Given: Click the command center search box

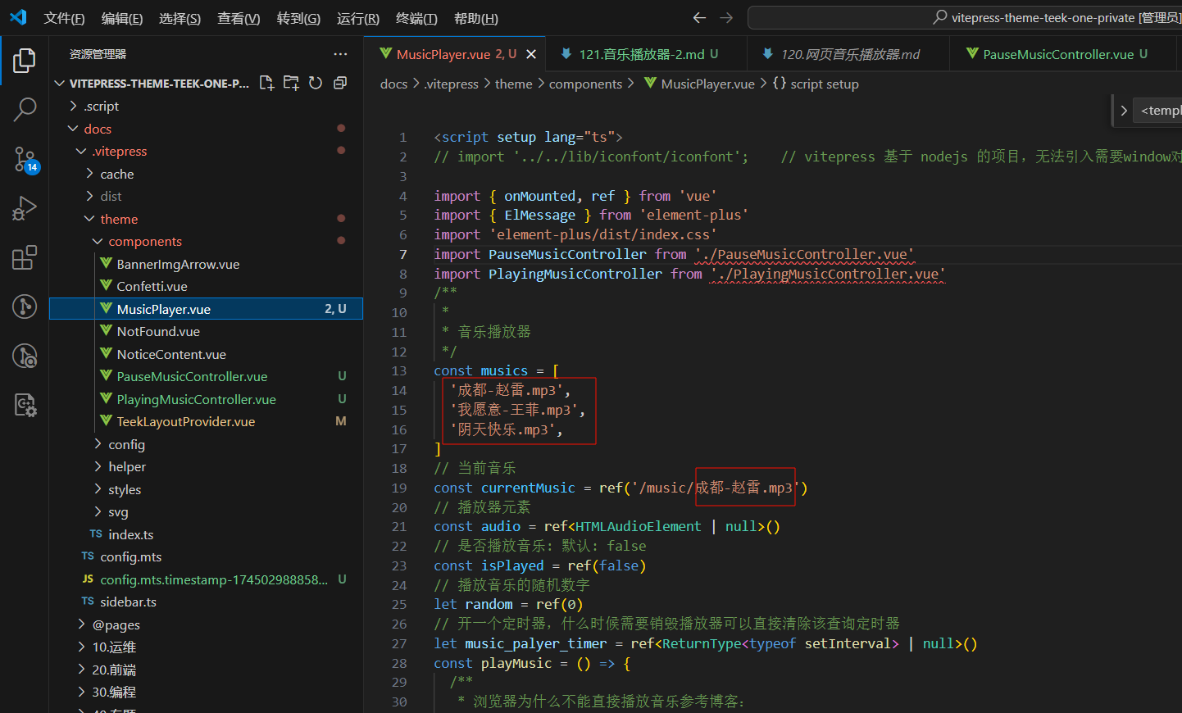Looking at the screenshot, I should coord(965,17).
